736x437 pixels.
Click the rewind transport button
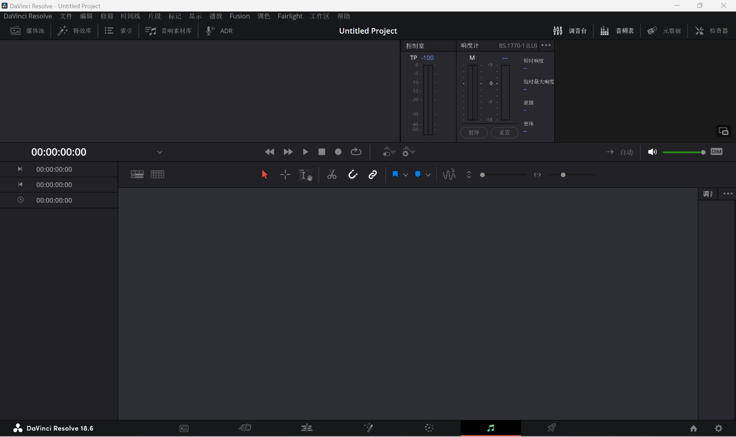(x=270, y=152)
